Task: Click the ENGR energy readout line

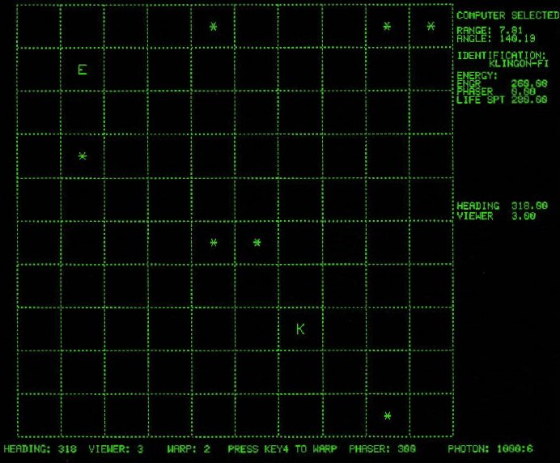Action: (x=502, y=83)
